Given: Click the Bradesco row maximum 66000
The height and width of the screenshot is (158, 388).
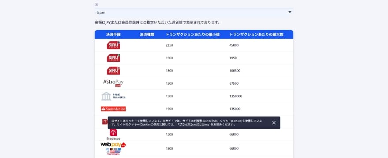Looking at the screenshot, I should click(234, 135).
